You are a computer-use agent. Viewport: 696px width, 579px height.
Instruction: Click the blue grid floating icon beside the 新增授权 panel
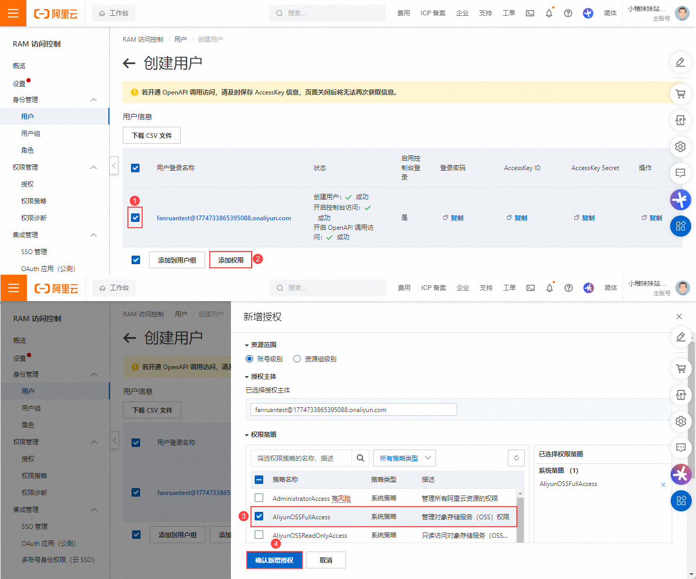coord(681,501)
